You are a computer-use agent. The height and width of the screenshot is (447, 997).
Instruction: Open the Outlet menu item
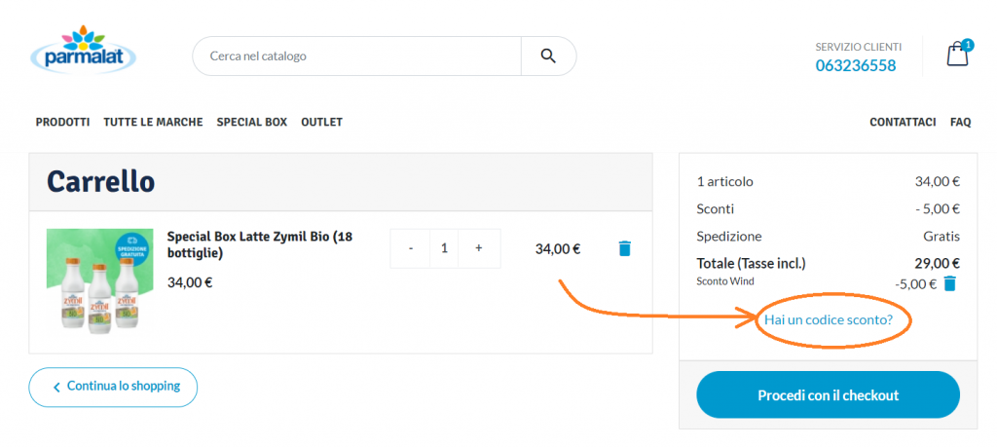[321, 122]
